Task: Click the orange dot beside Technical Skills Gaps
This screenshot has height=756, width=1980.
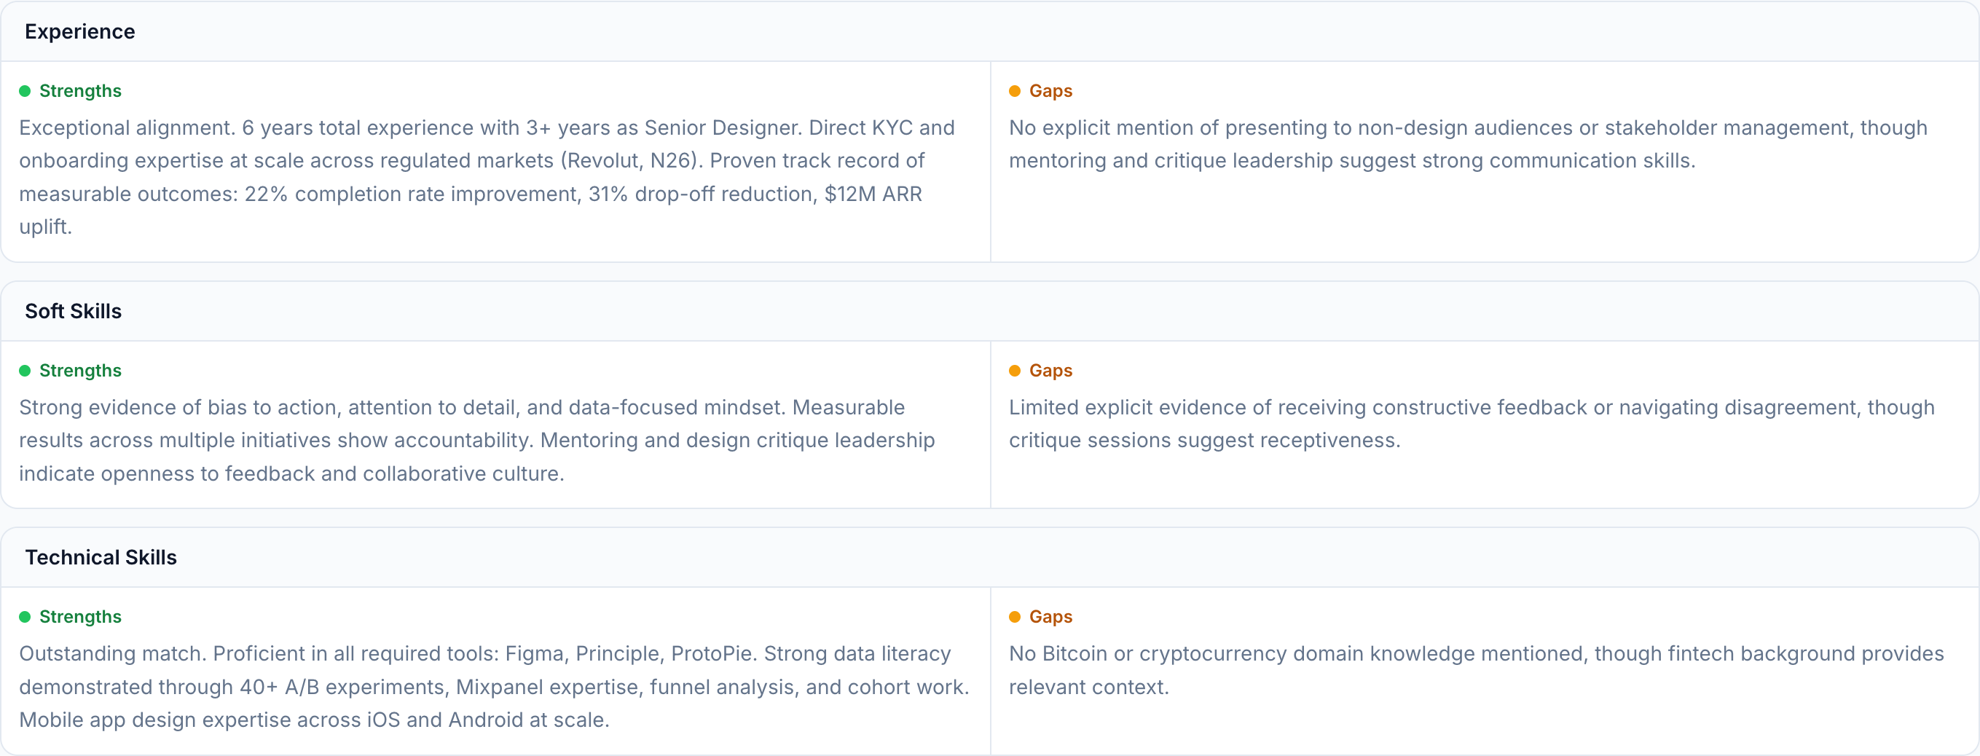Action: 1015,617
